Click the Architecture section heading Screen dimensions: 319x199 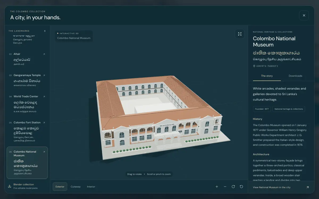pyautogui.click(x=261, y=154)
